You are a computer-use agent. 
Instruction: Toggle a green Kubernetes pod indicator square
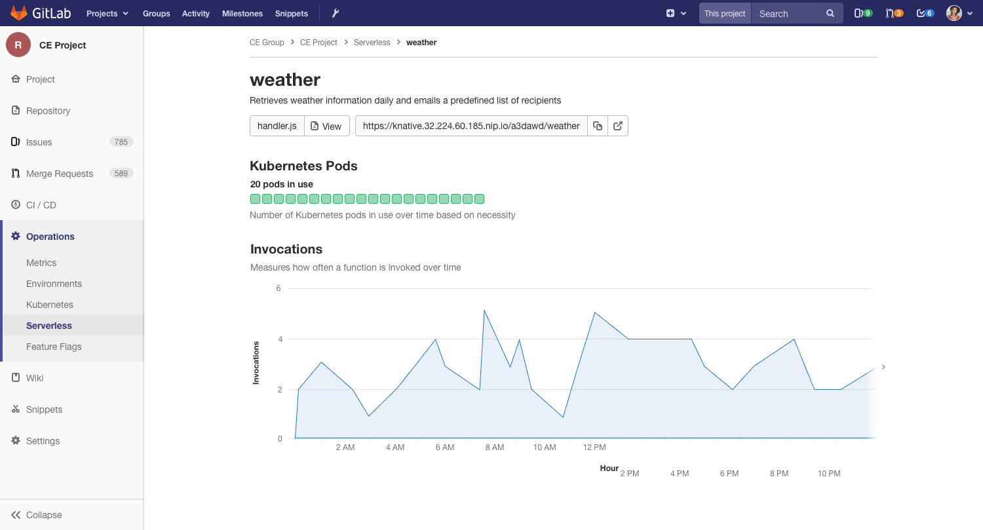[x=255, y=199]
